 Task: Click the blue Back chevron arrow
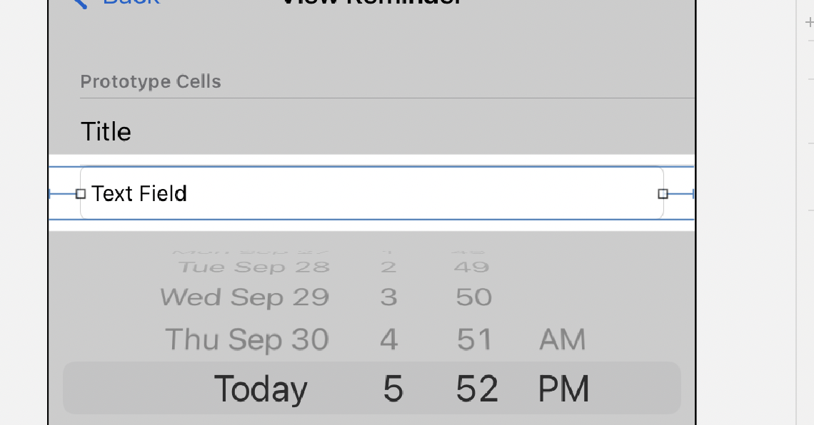coord(80,2)
